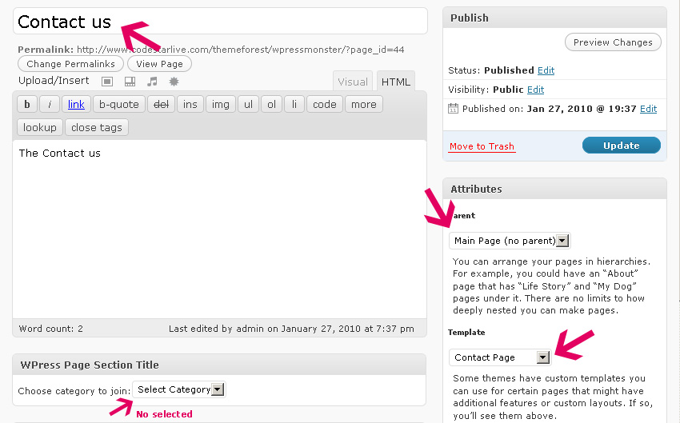Open the Template dropdown showing Contact Page
The width and height of the screenshot is (680, 423).
tap(500, 357)
